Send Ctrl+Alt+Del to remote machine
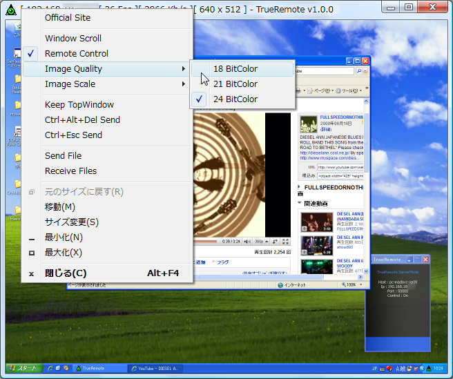This screenshot has height=379, width=453. tap(107, 120)
